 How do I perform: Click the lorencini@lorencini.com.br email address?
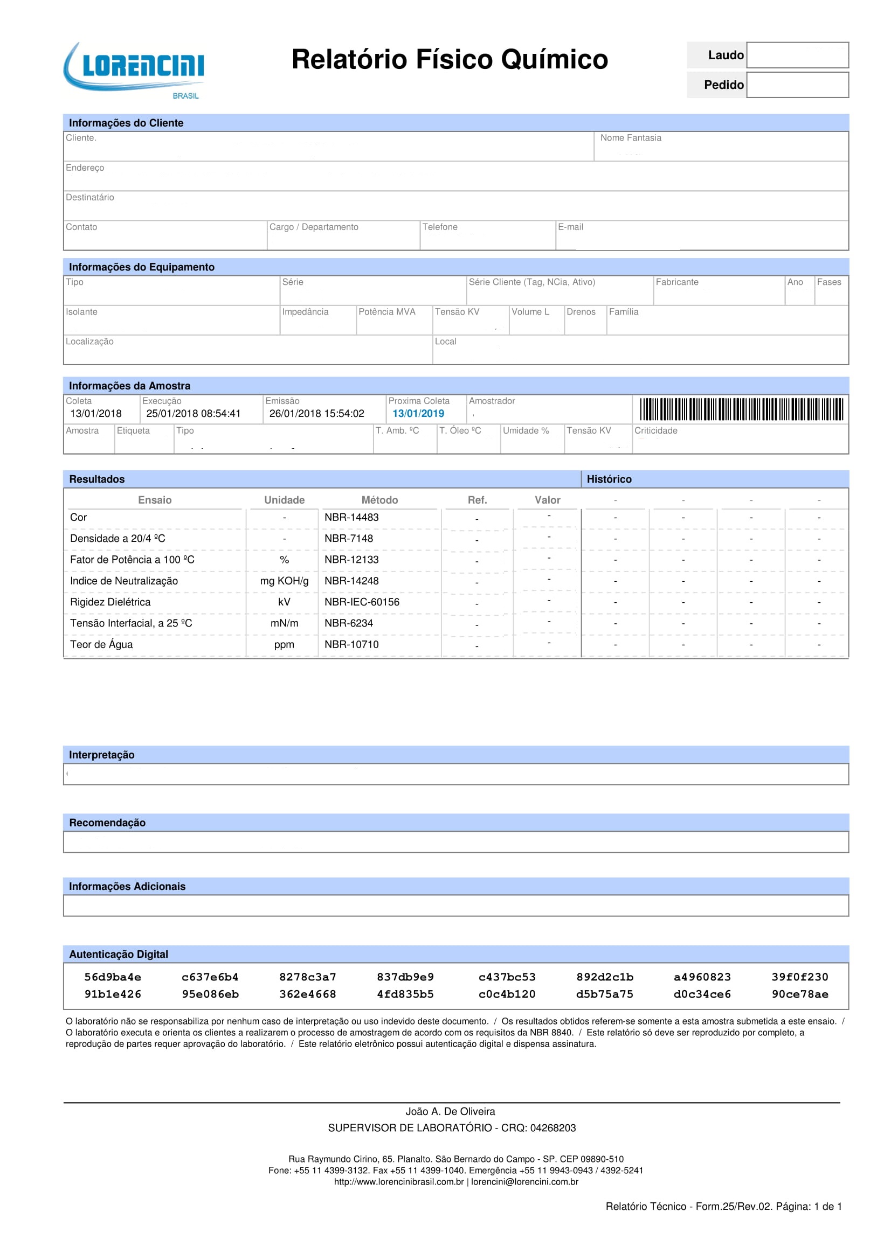pos(524,1181)
